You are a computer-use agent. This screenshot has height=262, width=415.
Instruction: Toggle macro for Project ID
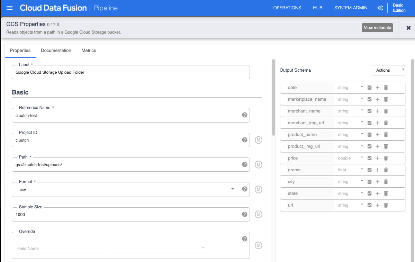pyautogui.click(x=258, y=140)
